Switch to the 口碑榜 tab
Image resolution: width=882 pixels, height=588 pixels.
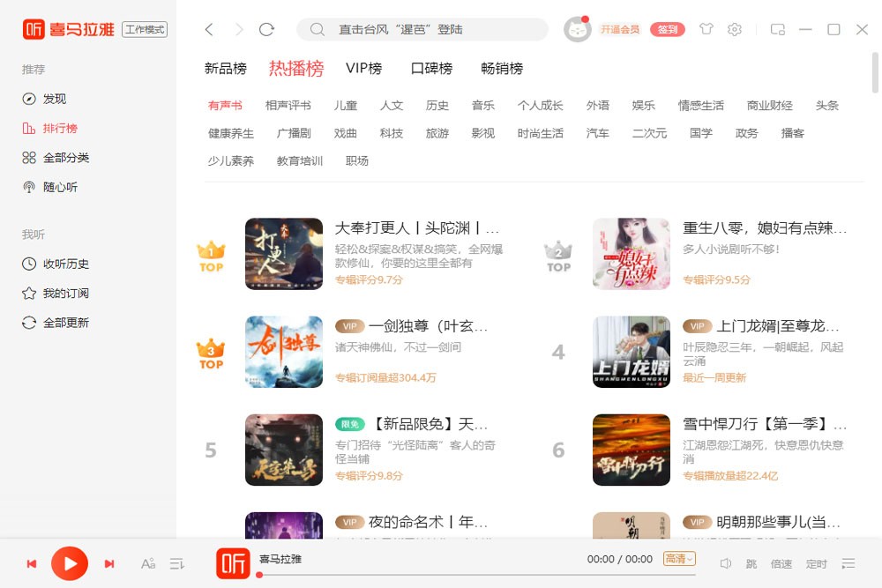click(430, 68)
